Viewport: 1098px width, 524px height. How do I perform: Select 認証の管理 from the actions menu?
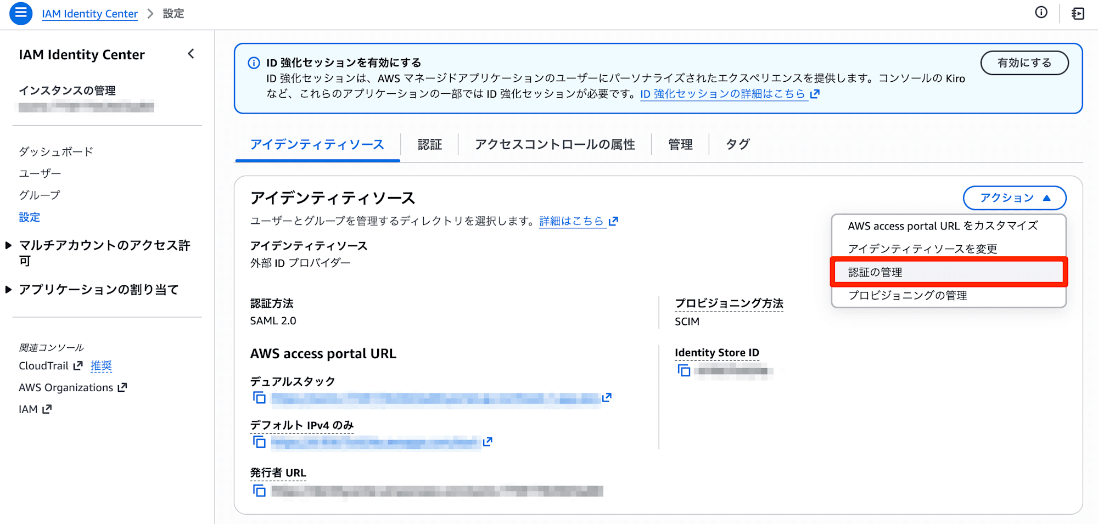coord(875,272)
